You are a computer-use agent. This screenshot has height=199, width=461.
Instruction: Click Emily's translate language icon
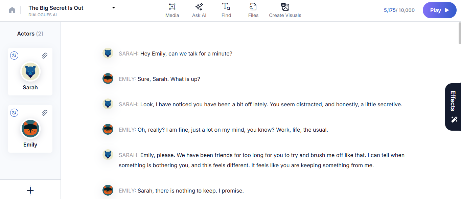14,113
